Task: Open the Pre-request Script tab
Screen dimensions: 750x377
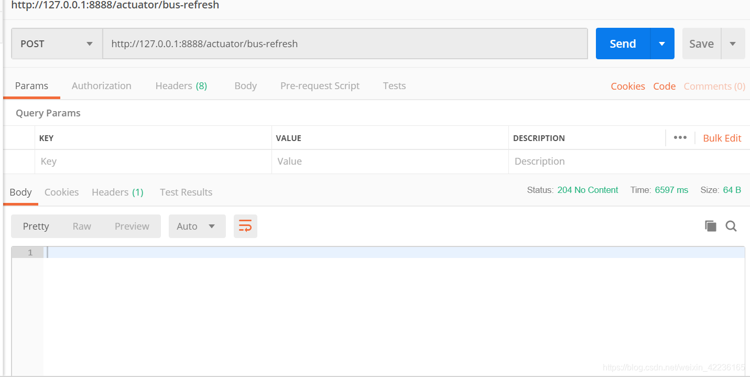Action: [320, 86]
